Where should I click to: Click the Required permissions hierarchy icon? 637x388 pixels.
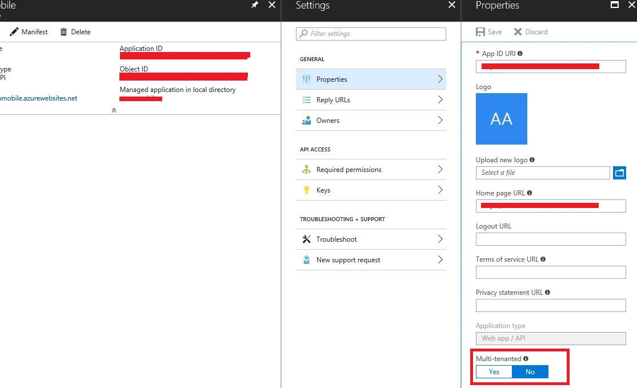pyautogui.click(x=306, y=169)
